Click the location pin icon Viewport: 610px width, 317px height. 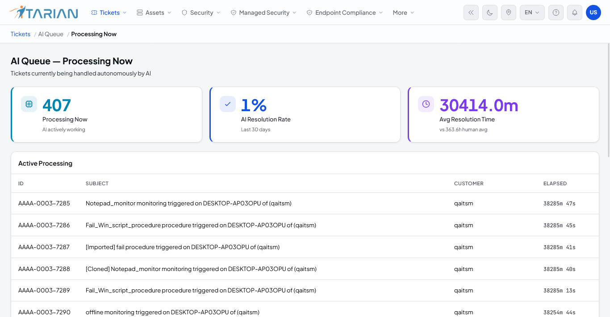point(509,13)
